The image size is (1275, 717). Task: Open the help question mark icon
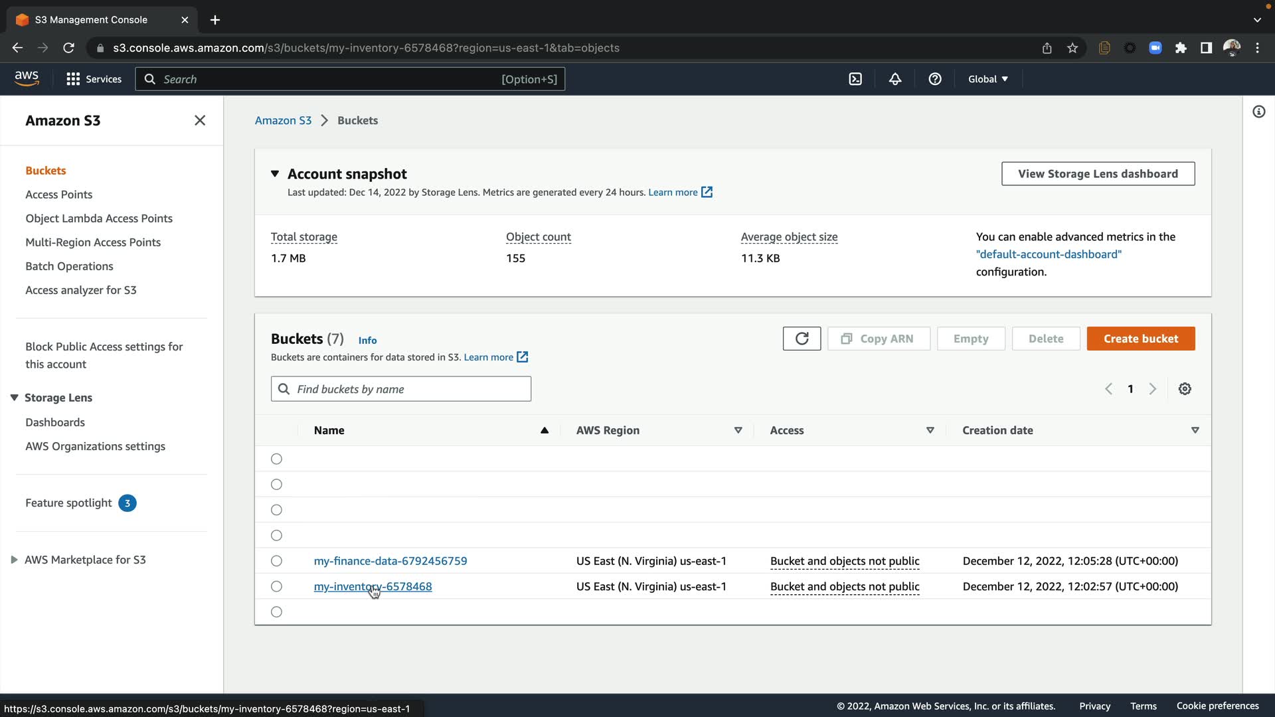[x=935, y=79]
